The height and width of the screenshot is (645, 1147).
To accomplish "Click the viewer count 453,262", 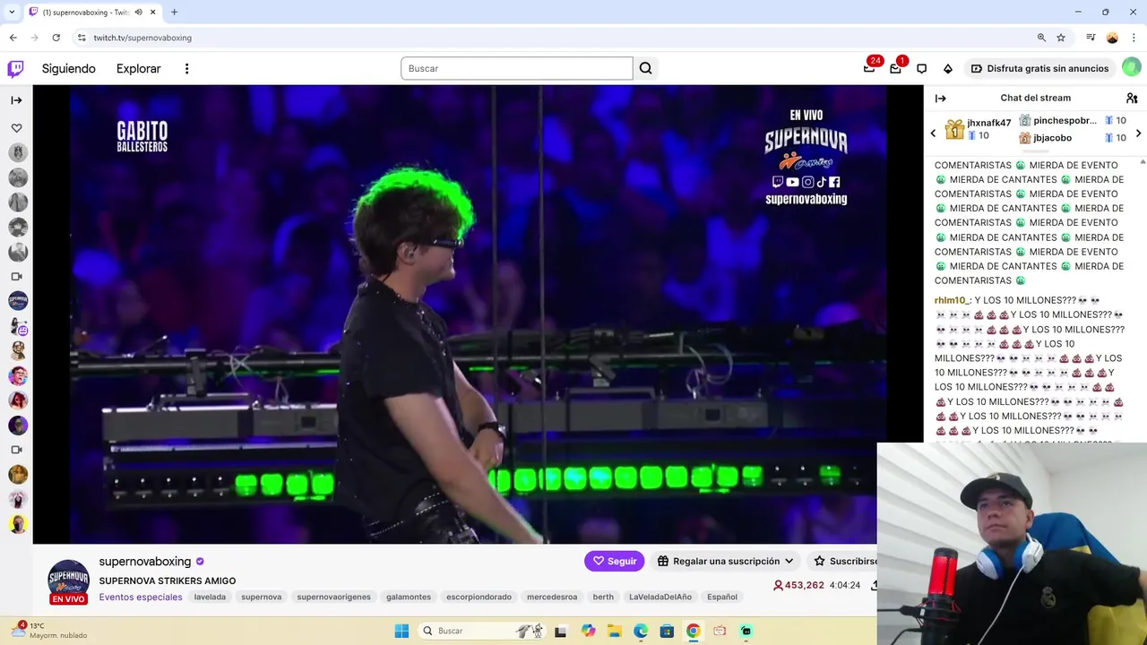I will coord(798,585).
